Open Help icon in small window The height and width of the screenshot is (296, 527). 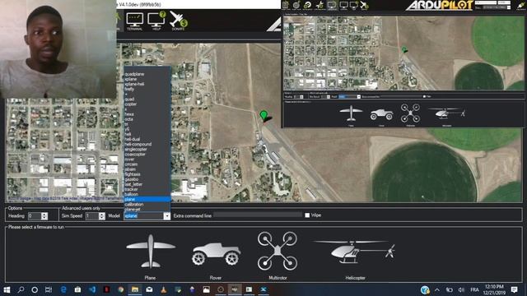tap(353, 5)
